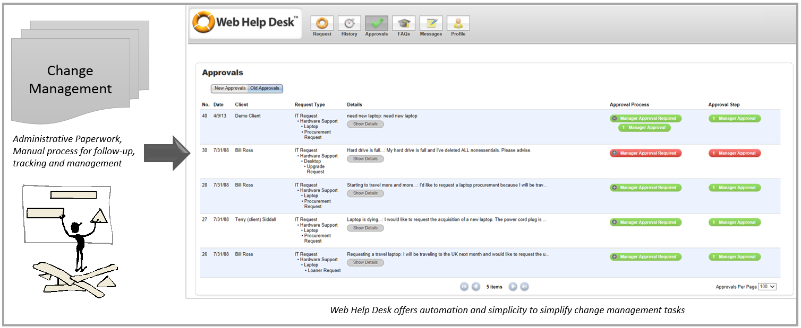
Task: Go to the first page of approvals
Action: tap(464, 287)
